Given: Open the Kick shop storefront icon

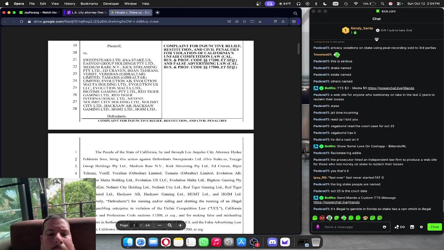Looking at the screenshot, I should [x=412, y=227].
